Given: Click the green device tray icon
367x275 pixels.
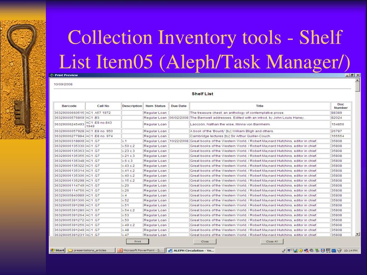Looking at the screenshot, I should (317, 250).
